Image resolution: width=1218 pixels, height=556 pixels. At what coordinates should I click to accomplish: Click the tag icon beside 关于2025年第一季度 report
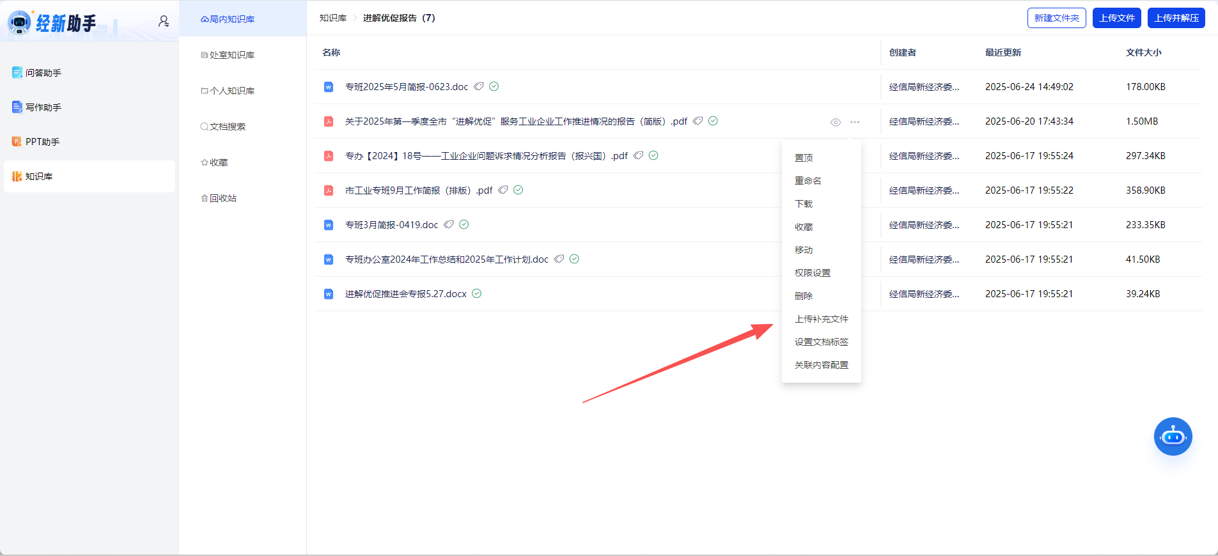[x=698, y=121]
